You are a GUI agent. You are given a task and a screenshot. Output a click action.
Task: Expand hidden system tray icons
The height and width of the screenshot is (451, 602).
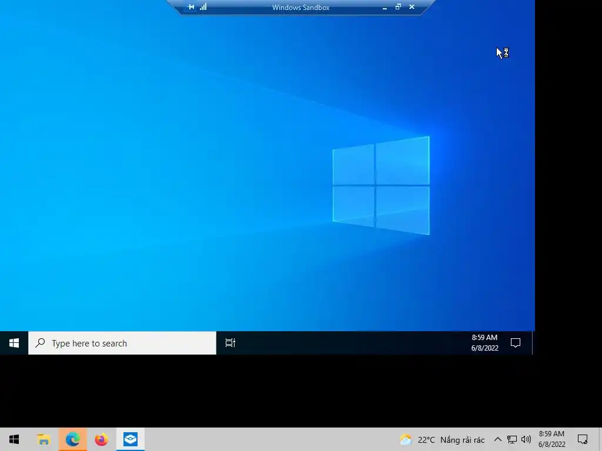(x=497, y=439)
